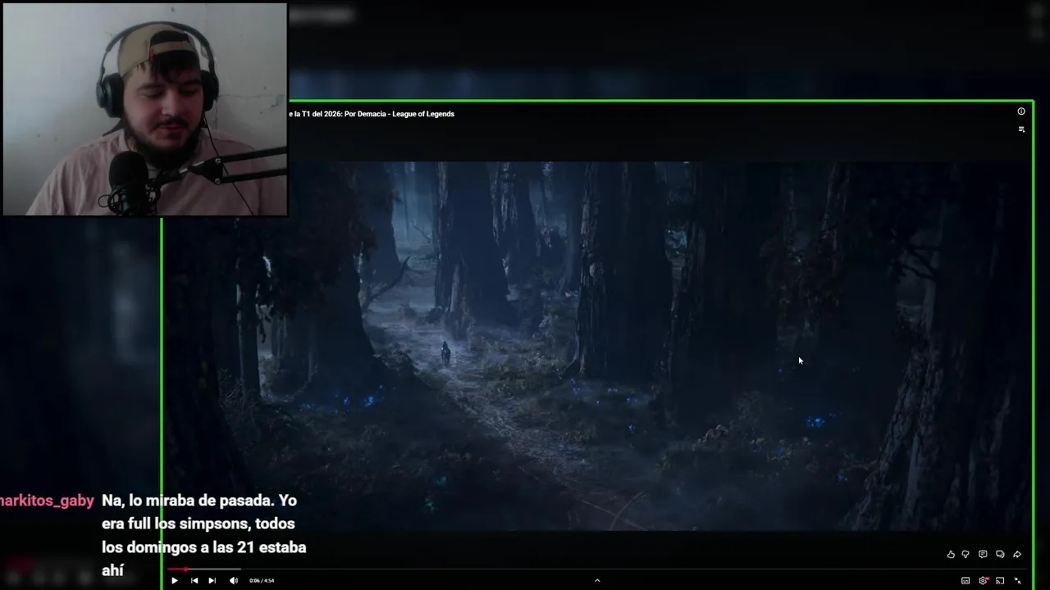Open the playlist queue icon

(1021, 129)
